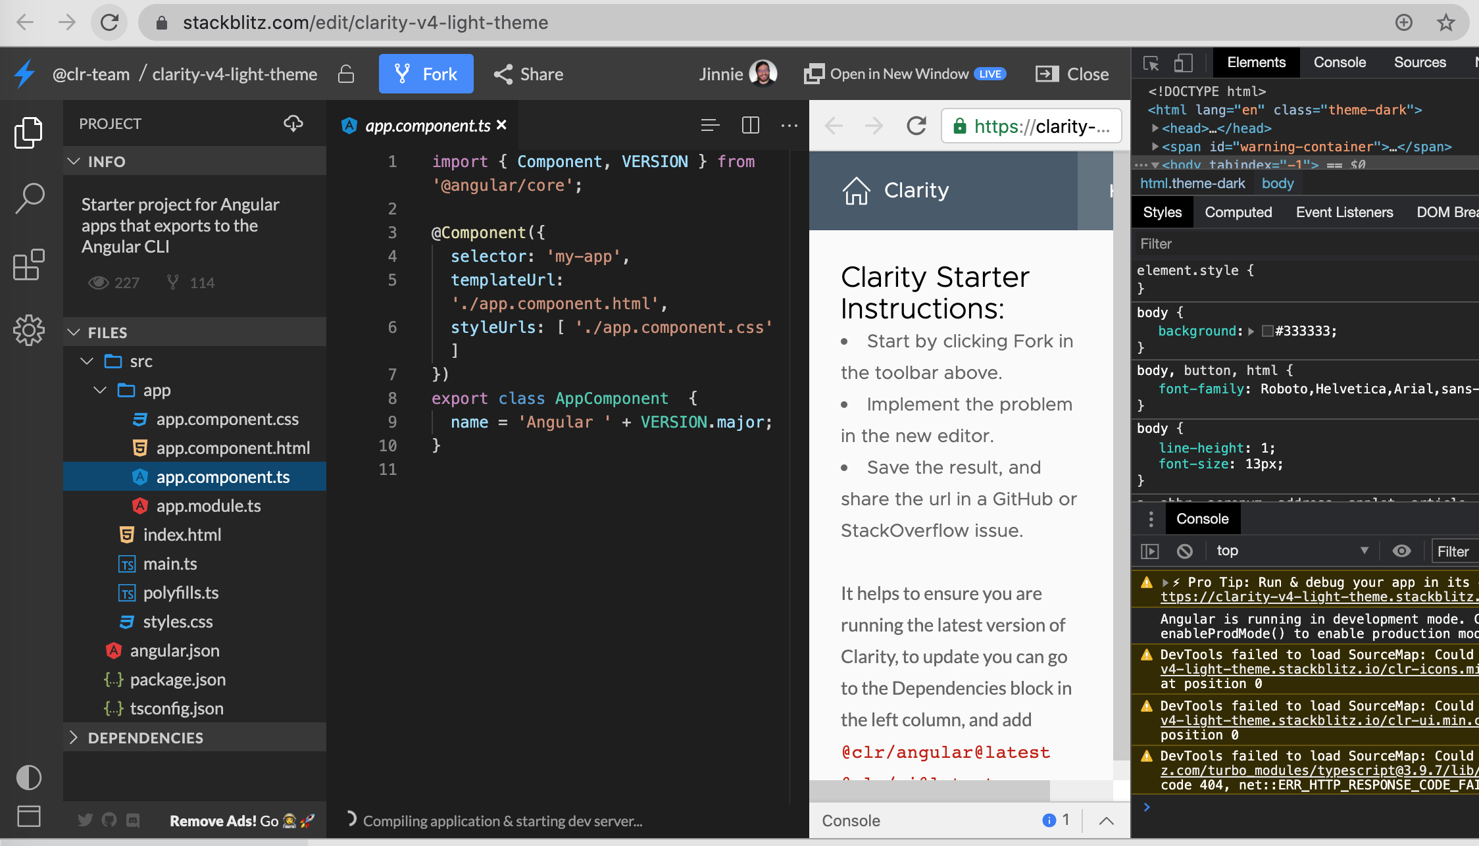This screenshot has height=846, width=1479.
Task: Open app.component.html in file tree
Action: click(232, 448)
